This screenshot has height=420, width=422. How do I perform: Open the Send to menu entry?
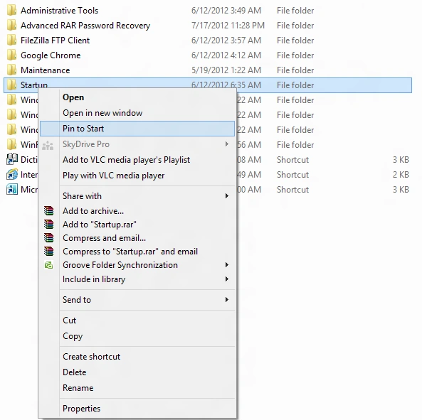click(x=137, y=300)
